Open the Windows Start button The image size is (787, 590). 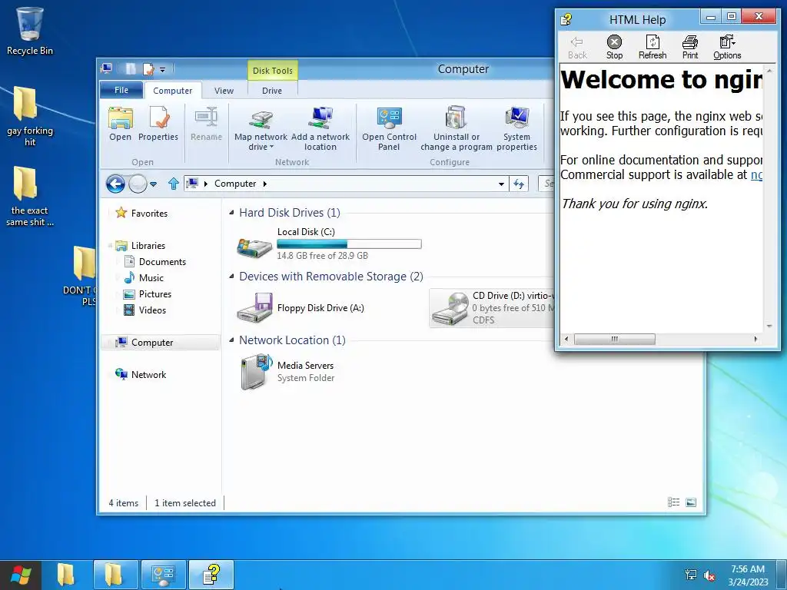pyautogui.click(x=21, y=575)
